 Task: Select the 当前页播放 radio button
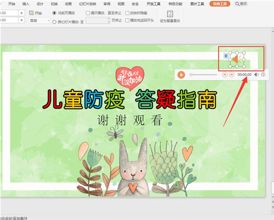(55, 13)
